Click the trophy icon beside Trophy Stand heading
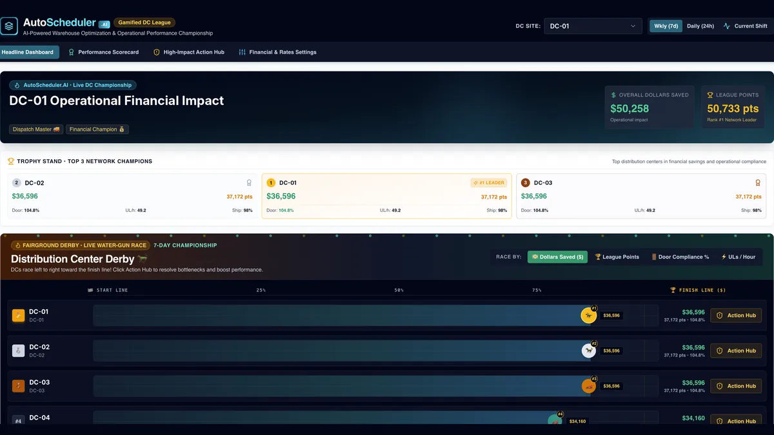The image size is (774, 435). tap(10, 161)
